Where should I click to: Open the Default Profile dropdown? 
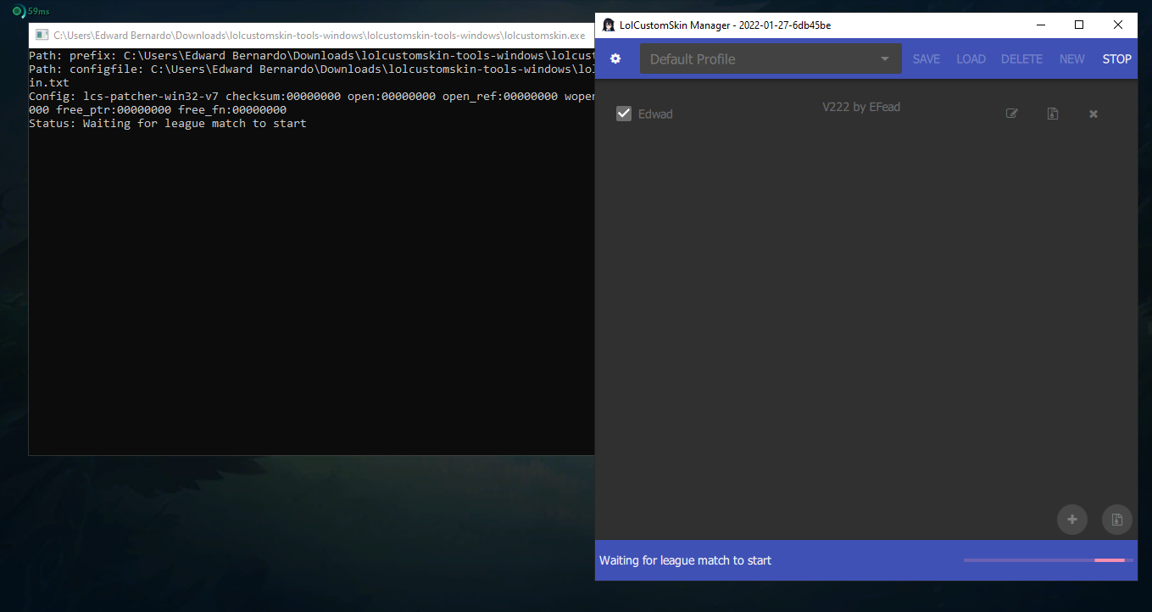coord(771,58)
